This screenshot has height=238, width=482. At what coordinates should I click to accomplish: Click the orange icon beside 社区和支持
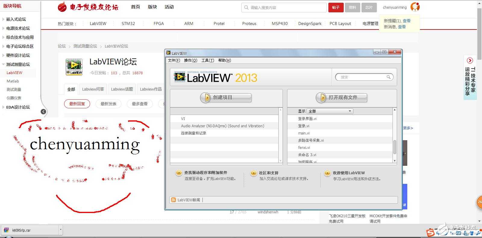254,173
